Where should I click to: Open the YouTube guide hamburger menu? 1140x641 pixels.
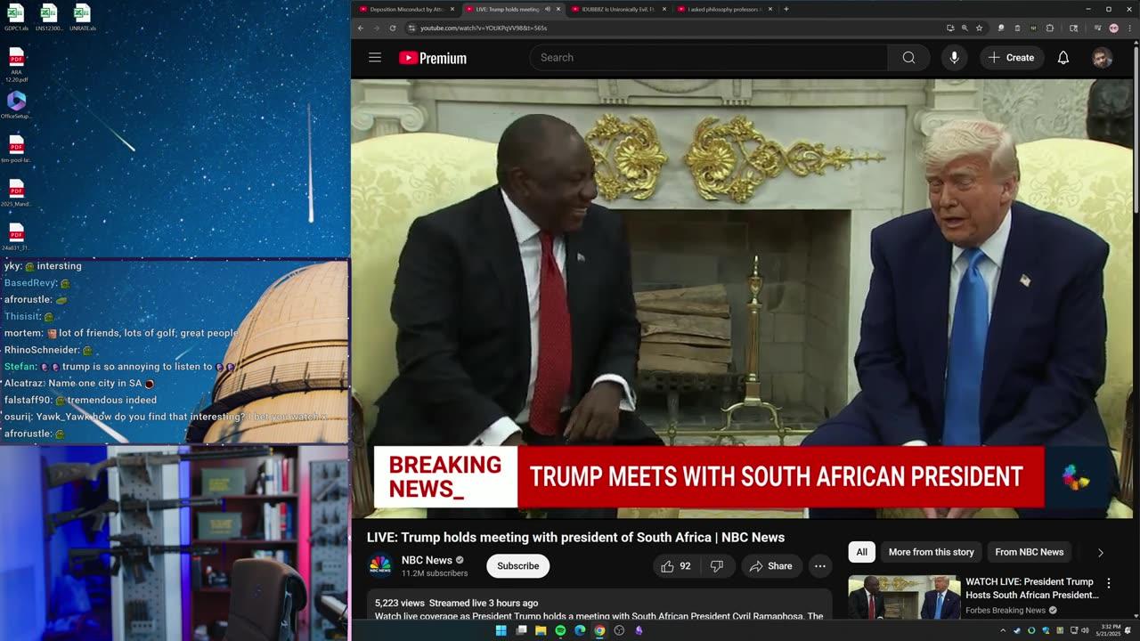375,58
